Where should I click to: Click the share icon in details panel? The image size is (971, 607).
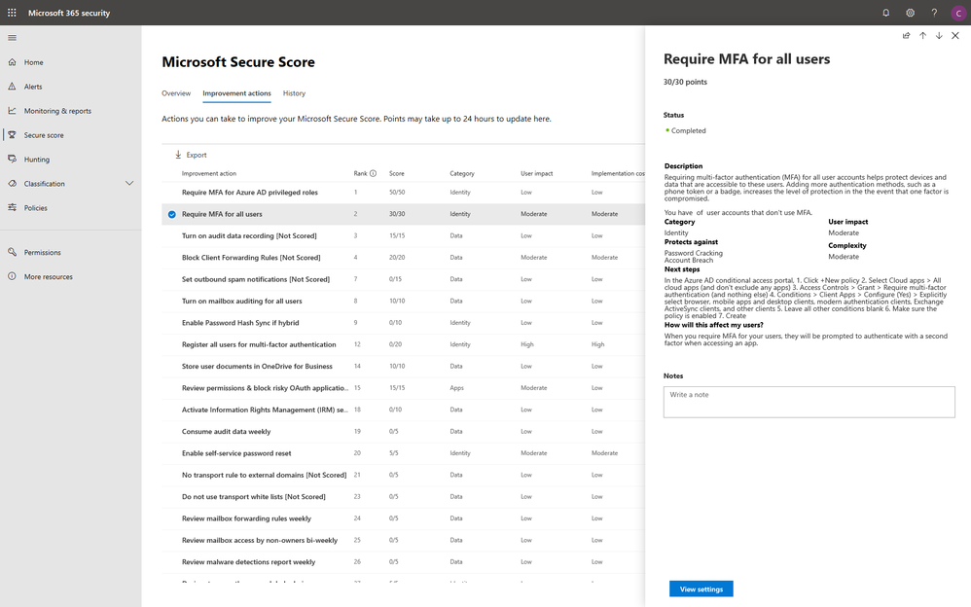pos(906,35)
